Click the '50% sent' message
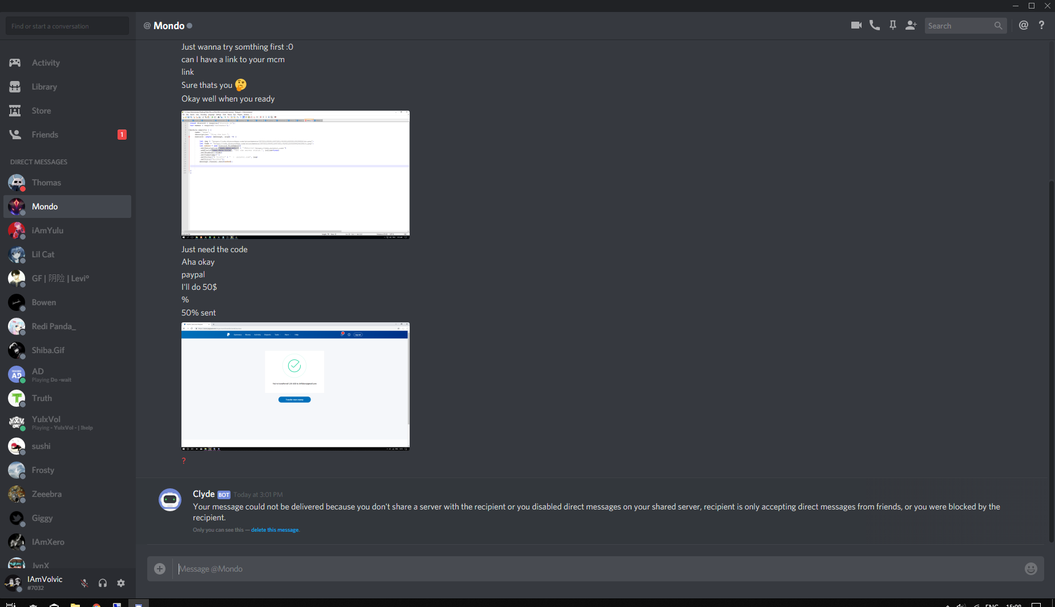The image size is (1055, 607). point(199,313)
